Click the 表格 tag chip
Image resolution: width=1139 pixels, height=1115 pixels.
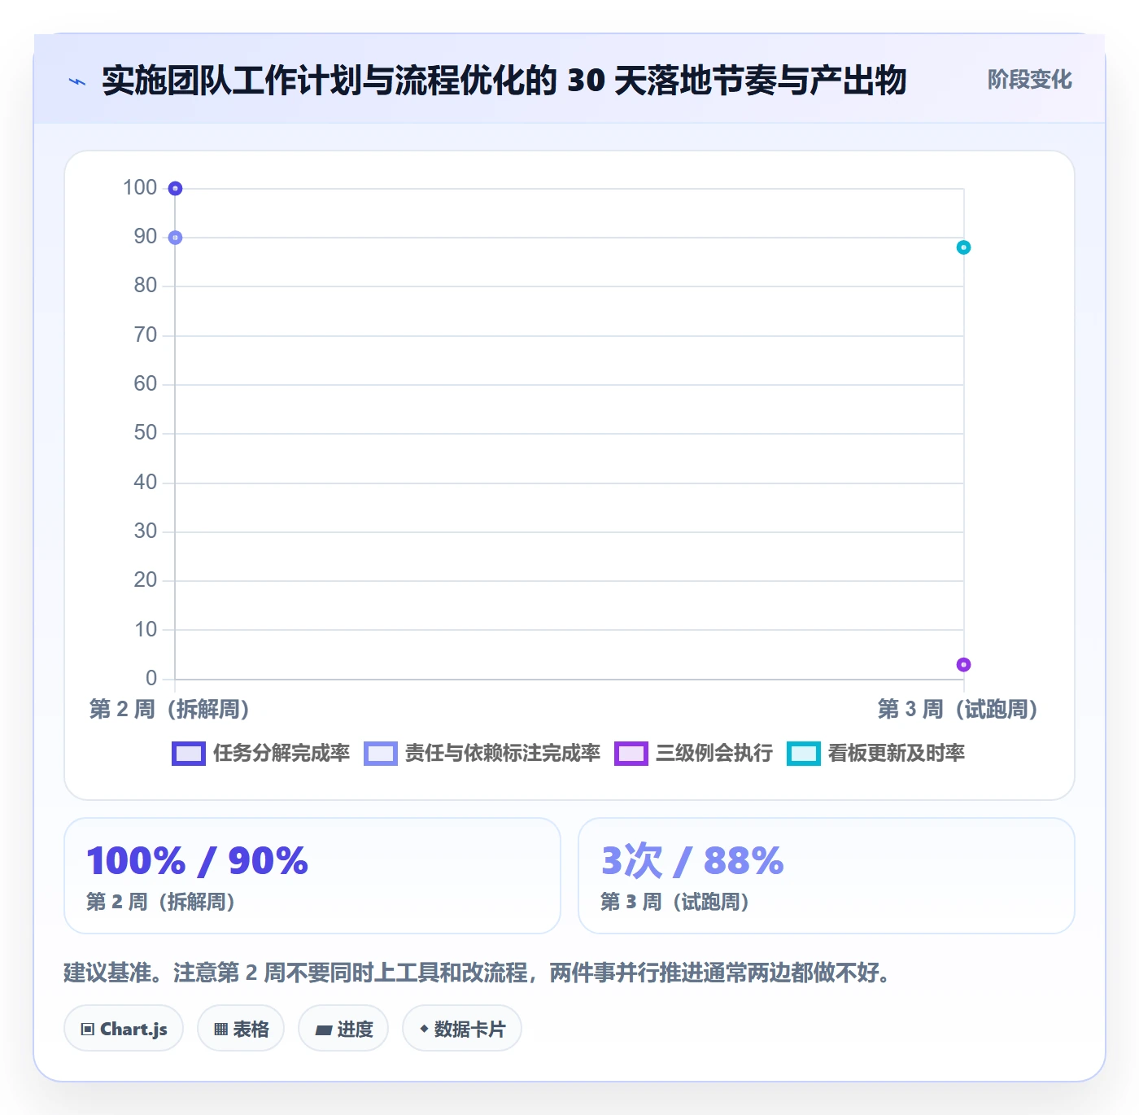(241, 1029)
